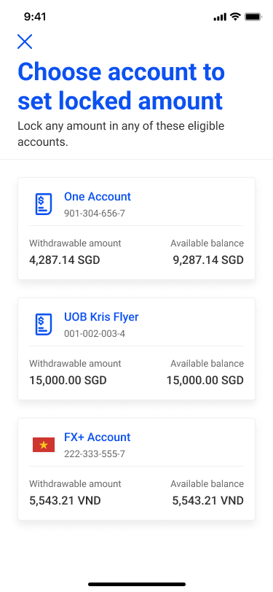Click UOB Kris Flyer's Withdrawable amount label

click(x=75, y=364)
